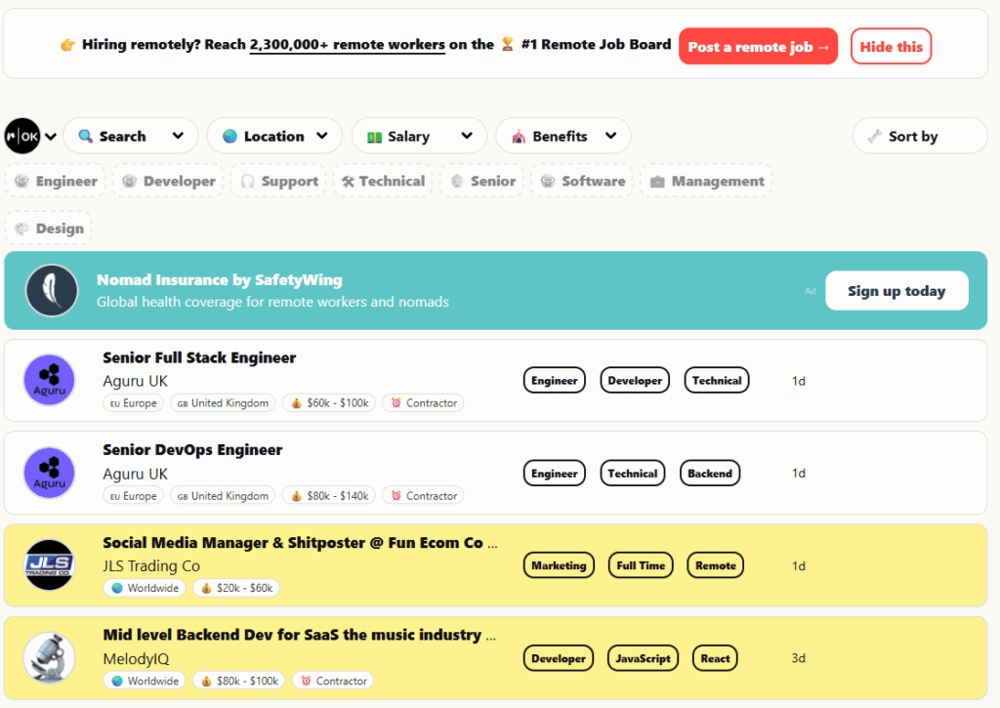Screen dimensions: 1000x708
Task: Click the Post a remote job button
Action: (758, 47)
